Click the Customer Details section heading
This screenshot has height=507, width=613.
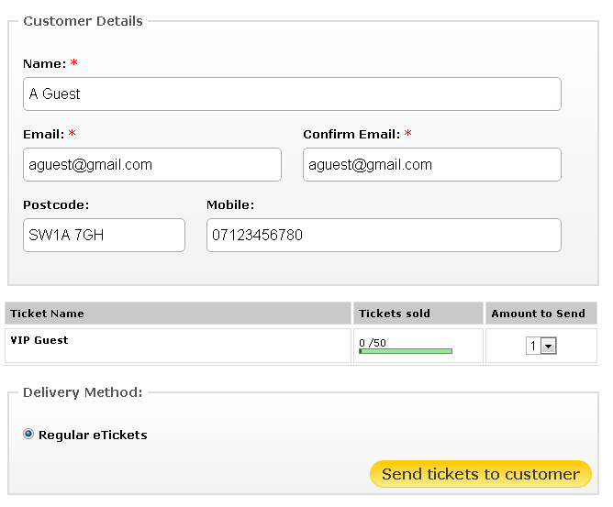click(83, 21)
